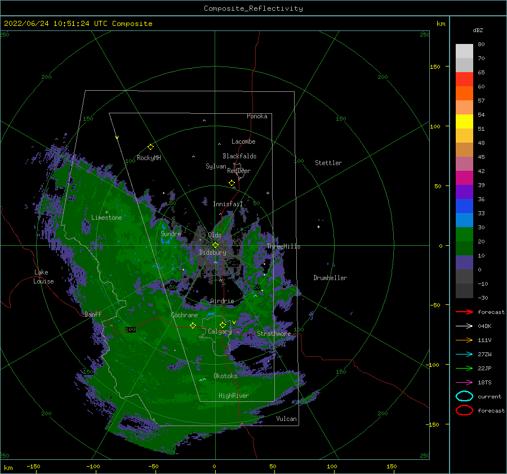Click the Lake Louise label

43,277
